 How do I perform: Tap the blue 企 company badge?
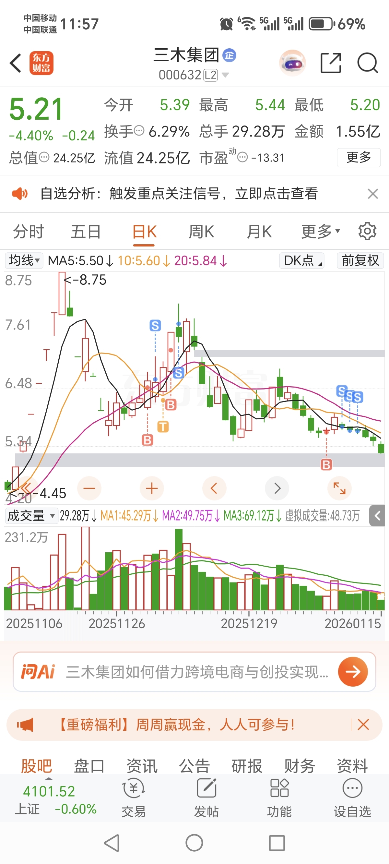click(x=230, y=55)
